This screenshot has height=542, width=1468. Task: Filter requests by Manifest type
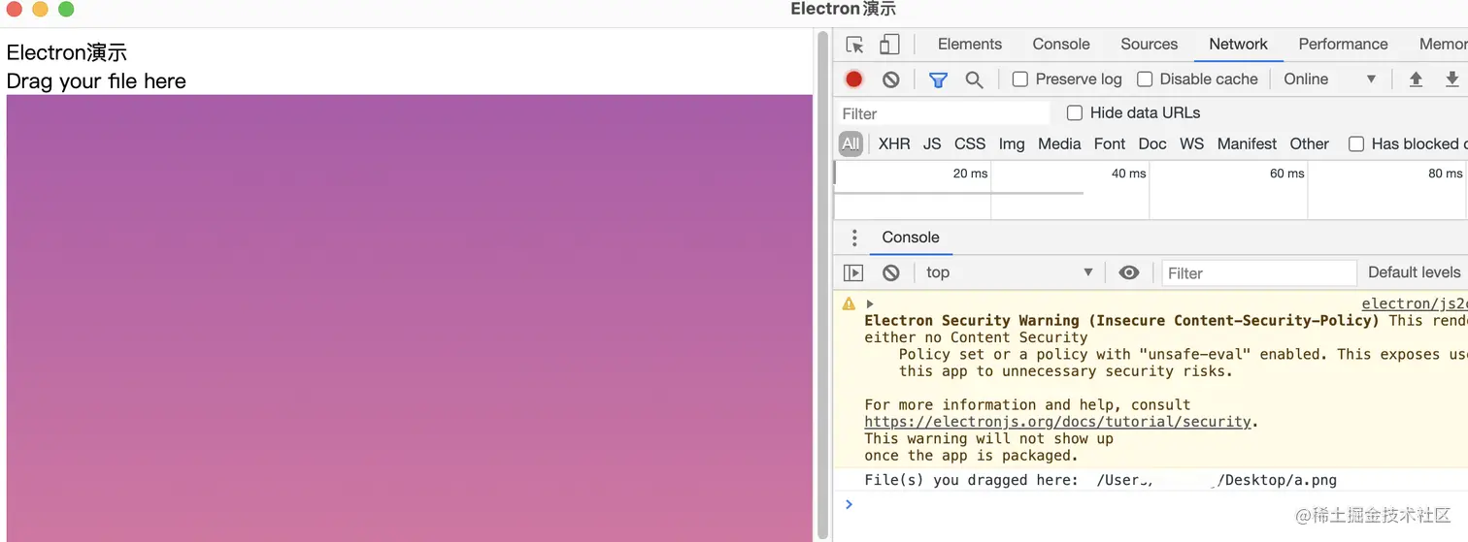1247,144
